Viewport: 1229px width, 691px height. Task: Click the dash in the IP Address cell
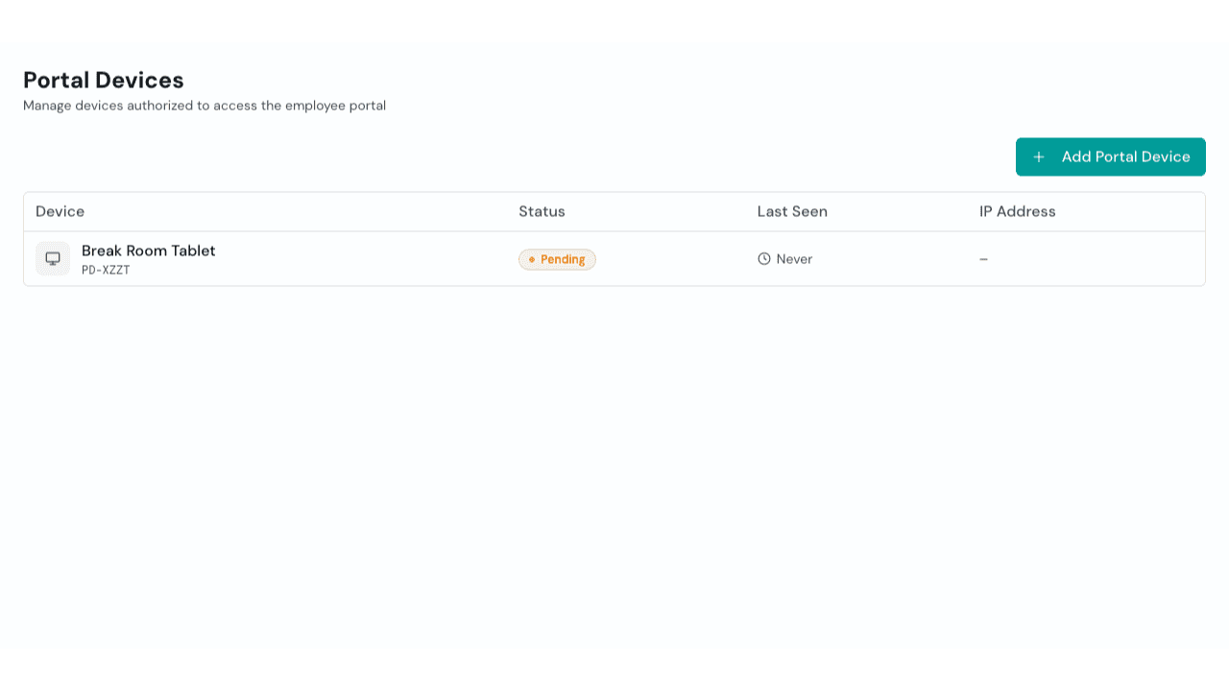click(x=983, y=258)
